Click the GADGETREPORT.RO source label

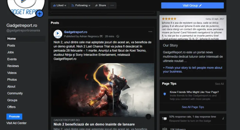tap(67, 120)
